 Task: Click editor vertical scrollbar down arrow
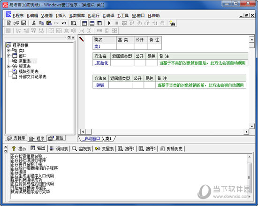252,126
